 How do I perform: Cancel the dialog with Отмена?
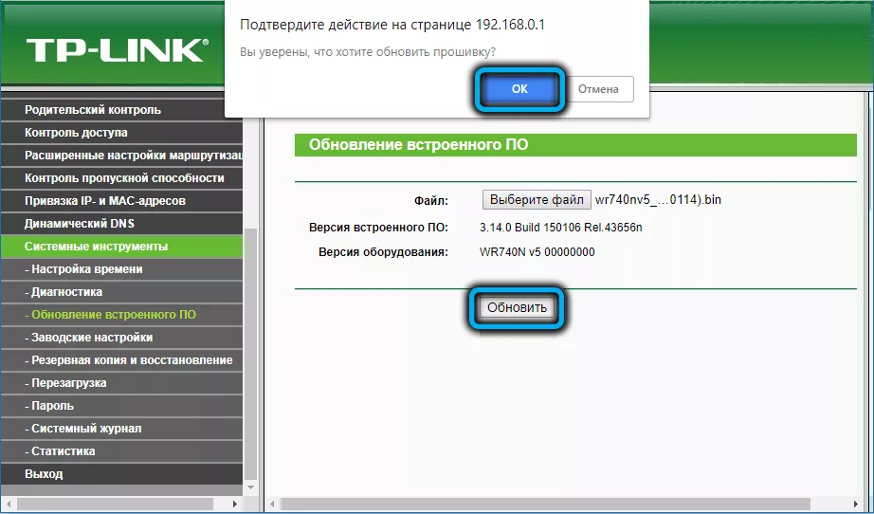coord(598,89)
